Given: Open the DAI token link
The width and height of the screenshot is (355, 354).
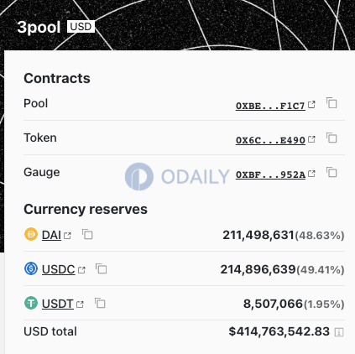Looking at the screenshot, I should click(x=51, y=235).
